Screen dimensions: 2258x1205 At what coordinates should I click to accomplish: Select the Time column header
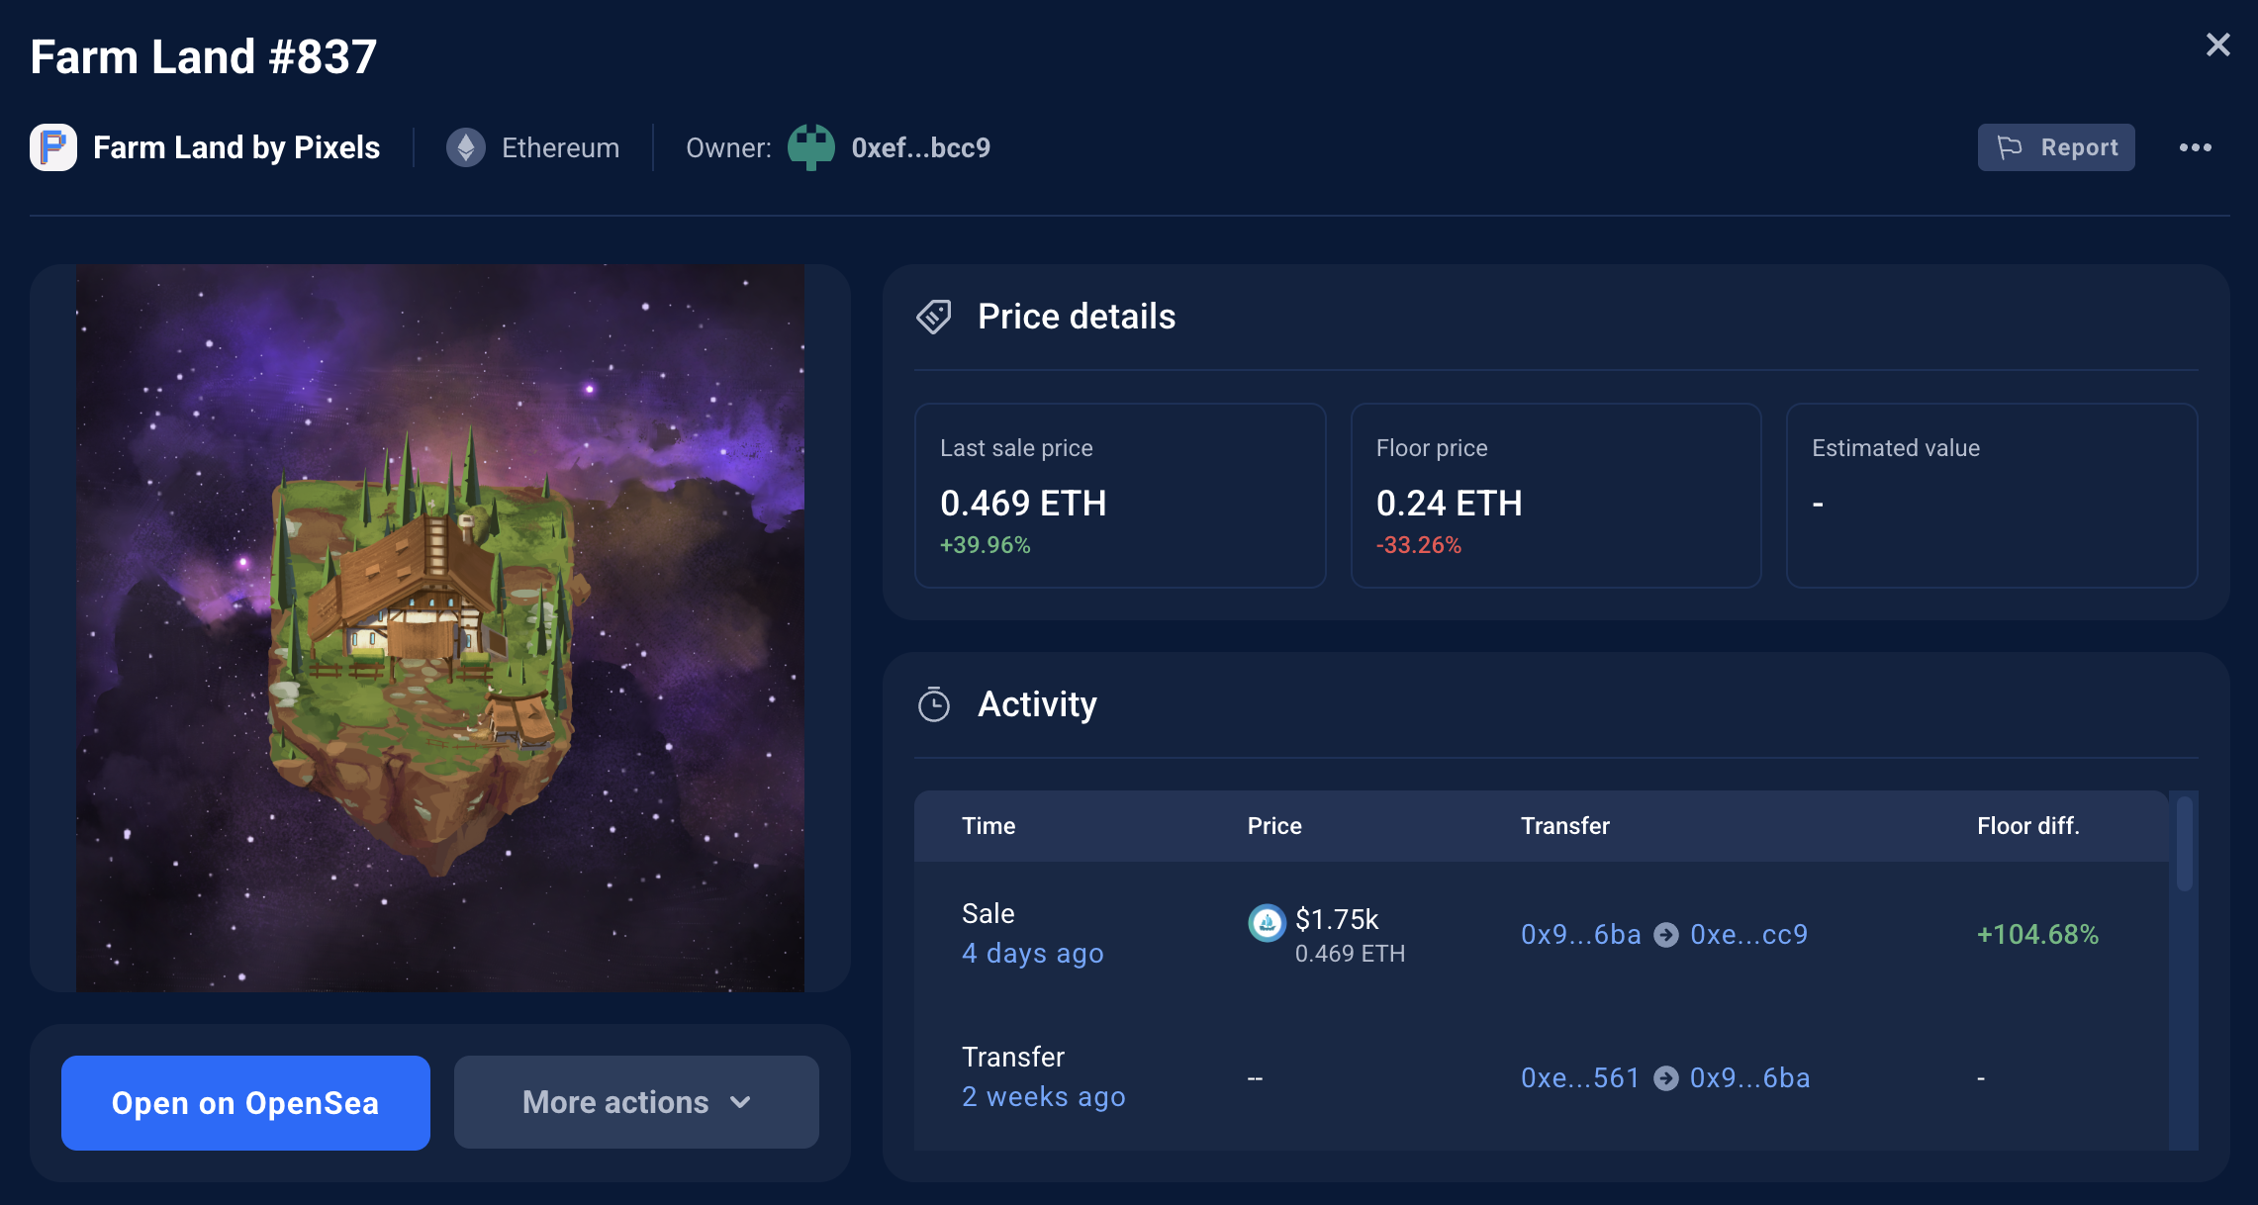coord(988,825)
